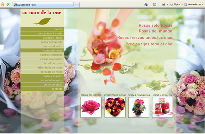Screen dimensions: 205x134
Task: Click the CASA Y REGALOS heading
Action: tap(163, 95)
